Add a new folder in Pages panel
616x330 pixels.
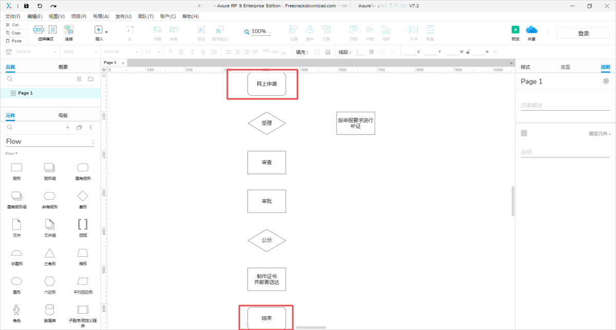pyautogui.click(x=90, y=79)
